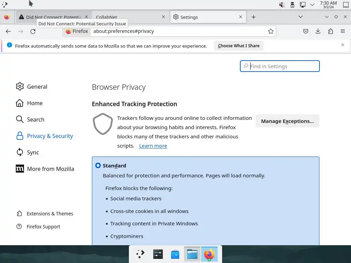Open Pocket save icon in toolbar
Viewport: 351px width, 263px height.
[x=305, y=31]
